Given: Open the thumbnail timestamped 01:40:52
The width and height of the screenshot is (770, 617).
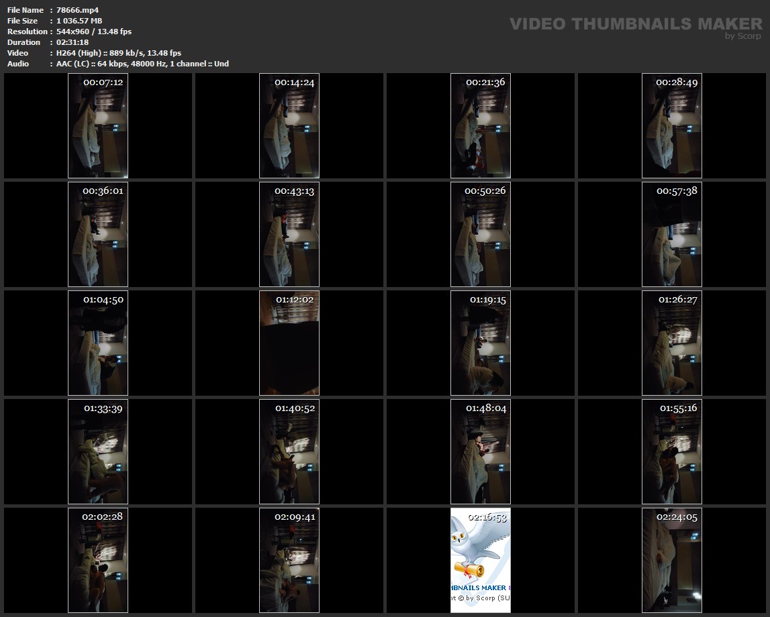Looking at the screenshot, I should coord(289,452).
